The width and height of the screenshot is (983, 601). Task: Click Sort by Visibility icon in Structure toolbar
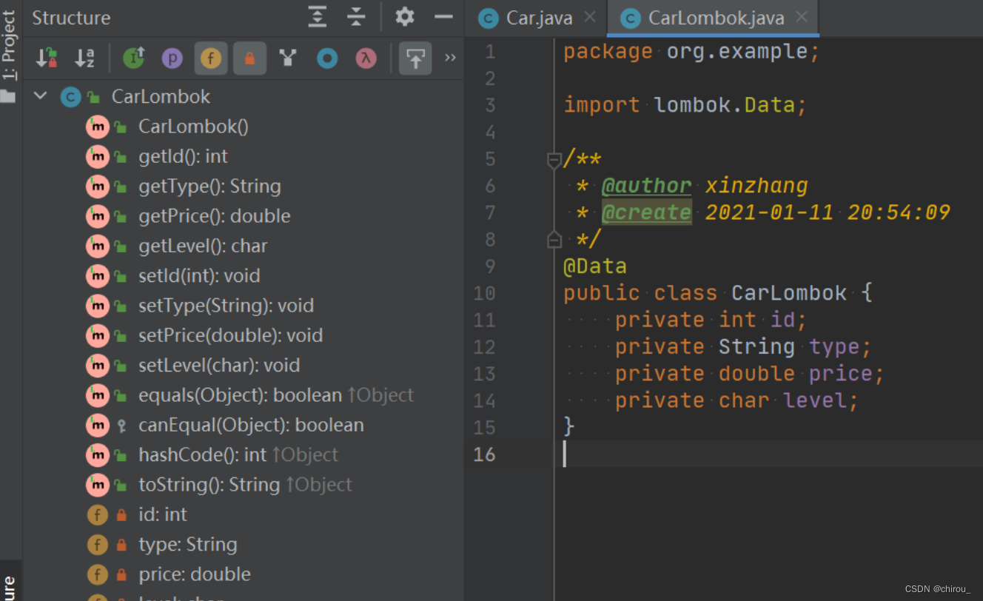[x=47, y=58]
